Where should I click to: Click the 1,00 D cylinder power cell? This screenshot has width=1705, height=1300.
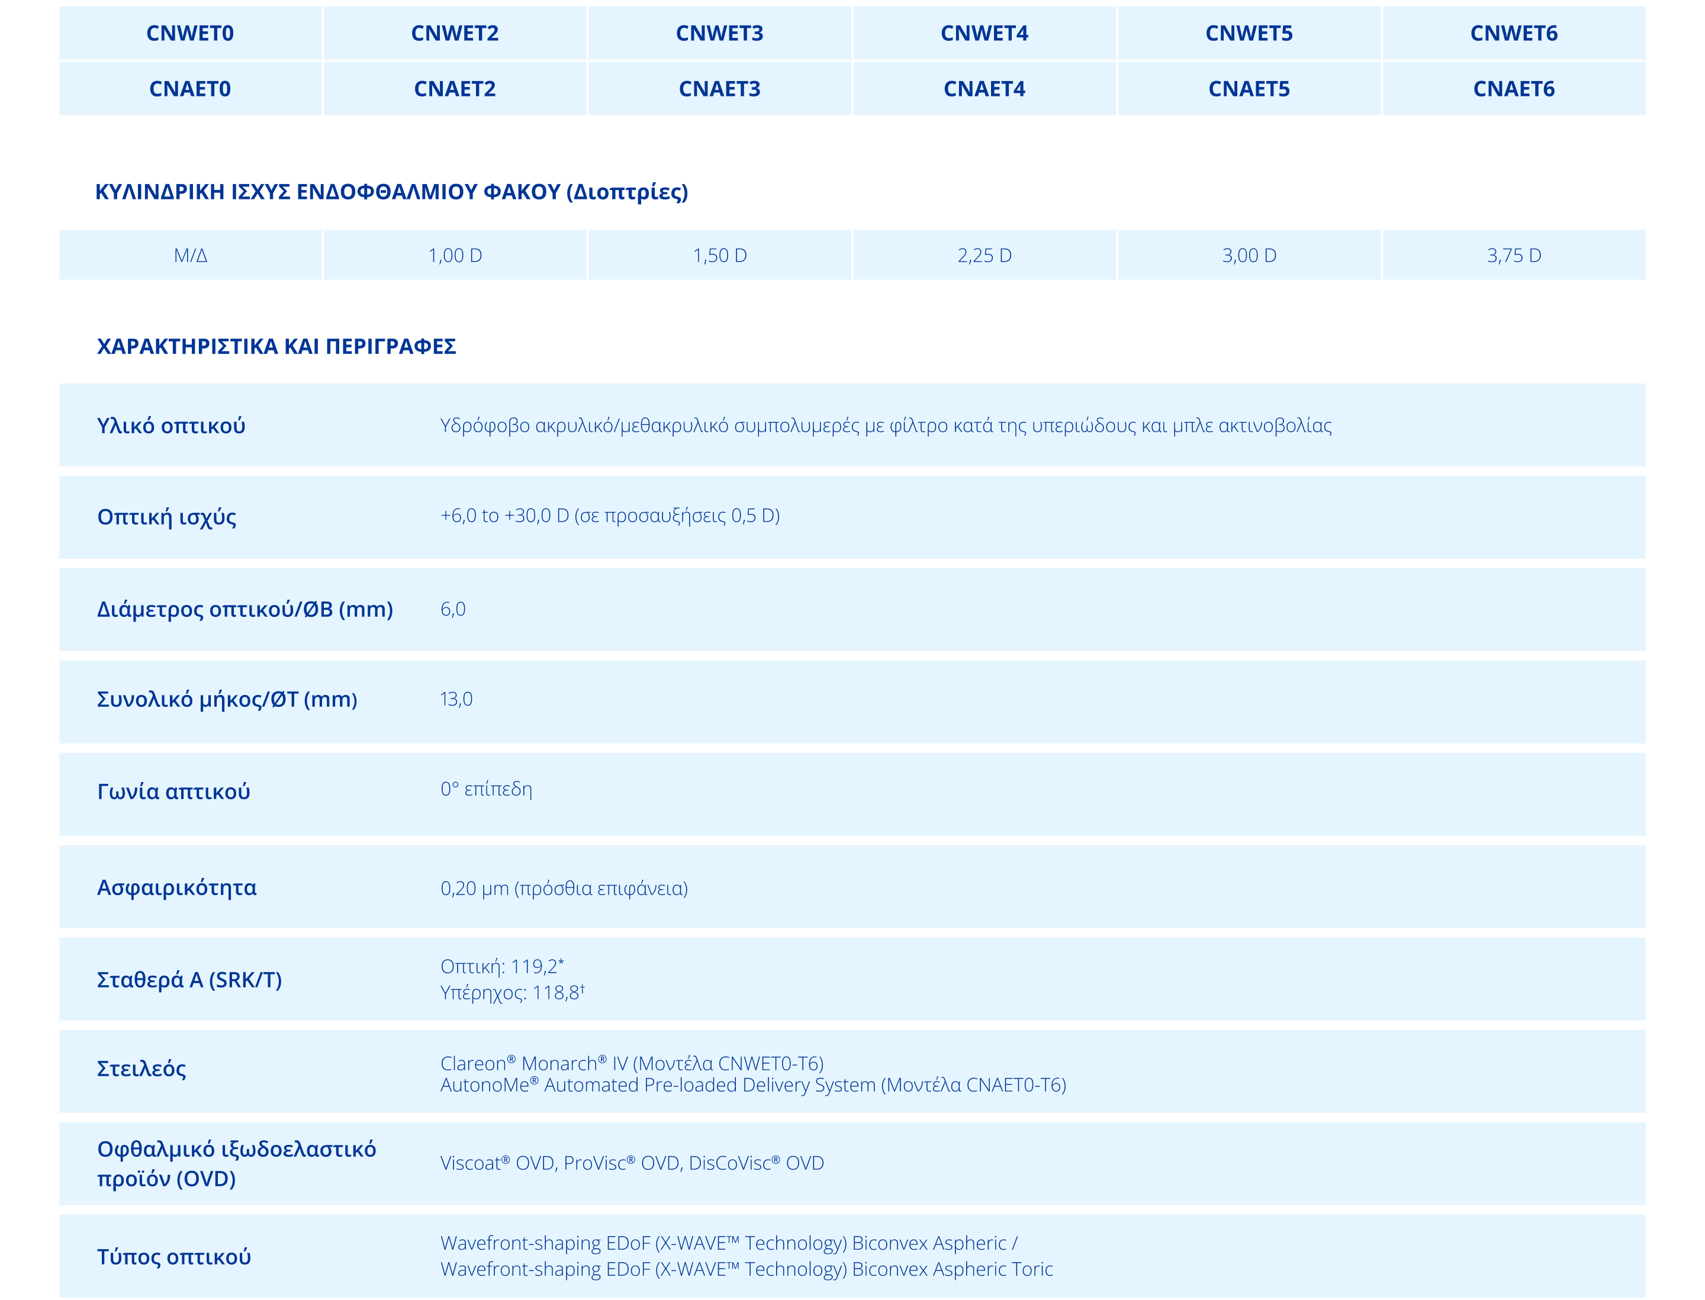click(x=454, y=255)
